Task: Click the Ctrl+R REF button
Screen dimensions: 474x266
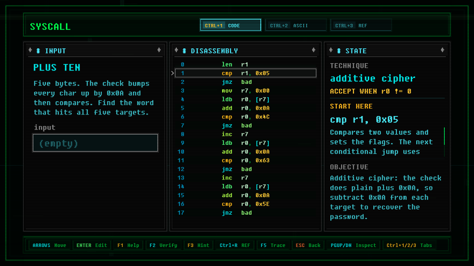Action: pos(235,245)
